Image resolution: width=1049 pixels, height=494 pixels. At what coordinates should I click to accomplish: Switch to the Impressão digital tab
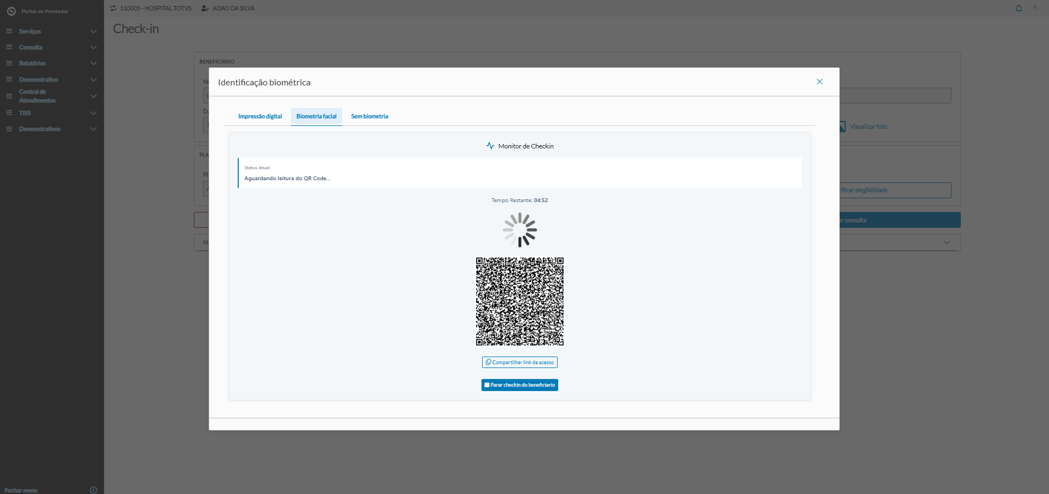[x=260, y=116]
